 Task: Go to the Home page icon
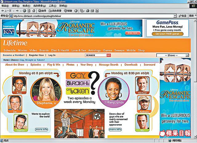coord(34,11)
